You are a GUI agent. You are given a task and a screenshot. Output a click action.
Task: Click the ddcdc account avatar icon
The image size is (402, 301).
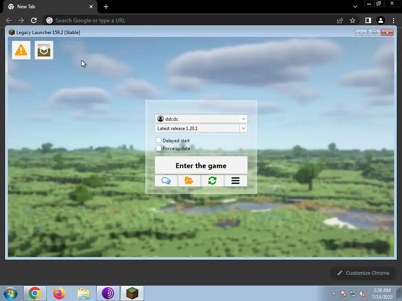pos(161,119)
